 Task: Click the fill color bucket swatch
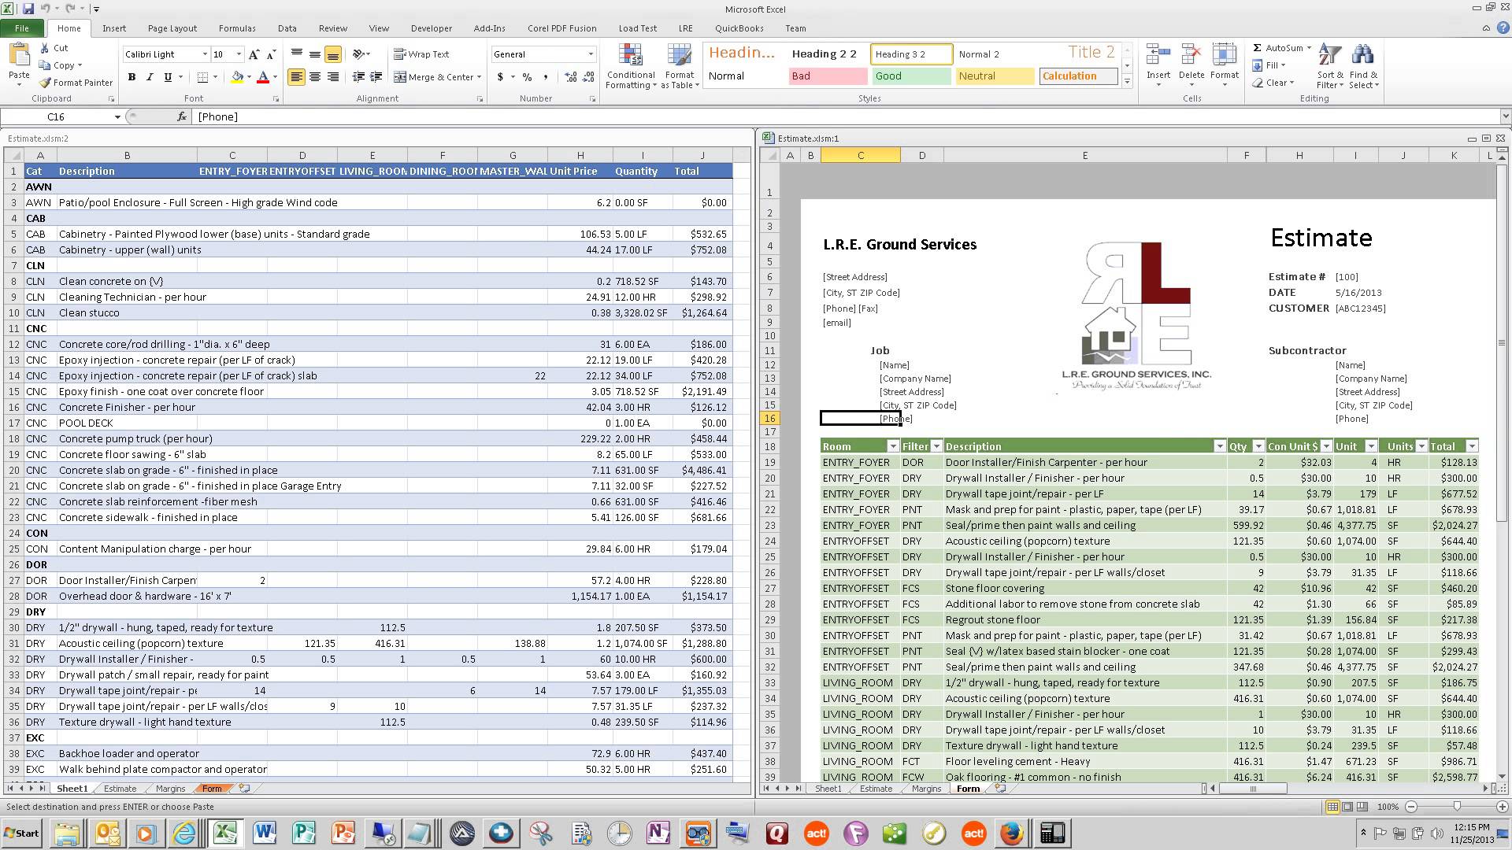236,77
